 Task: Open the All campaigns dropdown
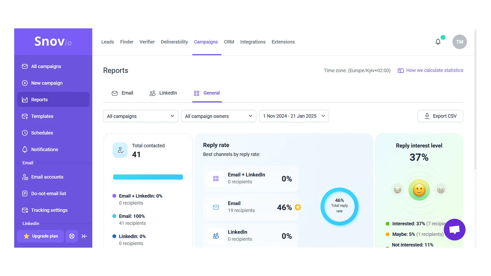[x=141, y=116]
